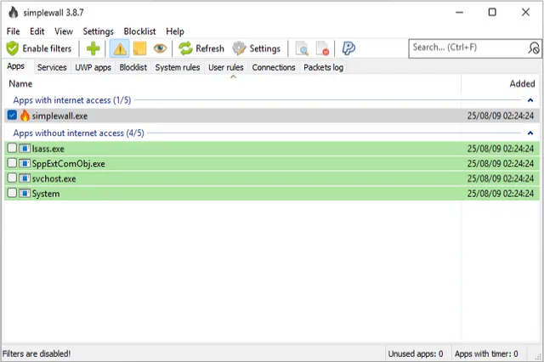Click the simplewall.exe flame icon

tap(25, 116)
